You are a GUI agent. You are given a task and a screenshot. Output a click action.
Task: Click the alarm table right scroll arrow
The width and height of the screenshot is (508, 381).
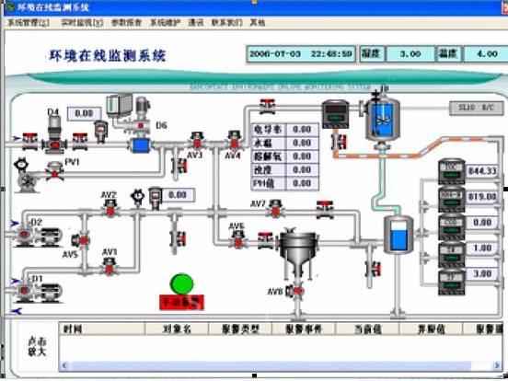point(497,365)
